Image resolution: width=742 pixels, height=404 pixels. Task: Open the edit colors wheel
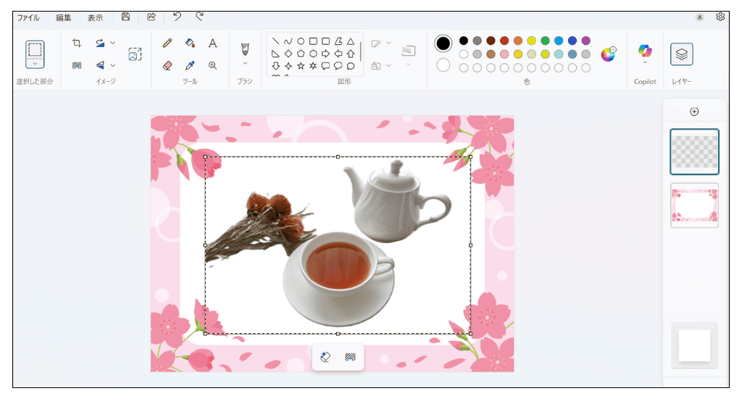[609, 54]
